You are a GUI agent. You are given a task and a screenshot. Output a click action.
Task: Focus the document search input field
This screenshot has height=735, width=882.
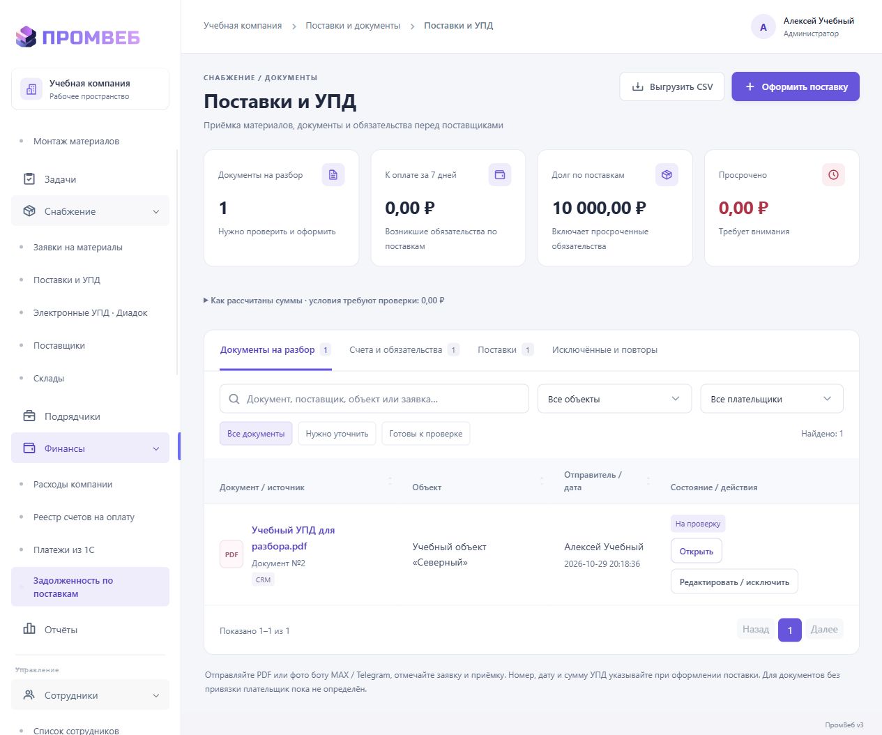[x=374, y=399]
